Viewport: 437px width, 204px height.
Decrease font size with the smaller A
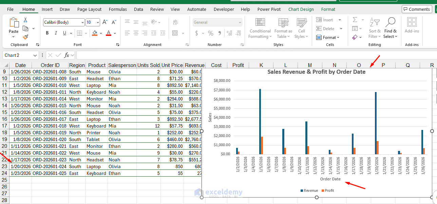114,22
